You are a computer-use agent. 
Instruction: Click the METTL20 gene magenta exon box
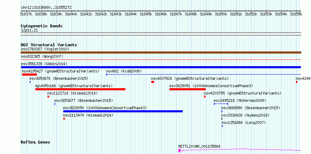tap(180, 150)
